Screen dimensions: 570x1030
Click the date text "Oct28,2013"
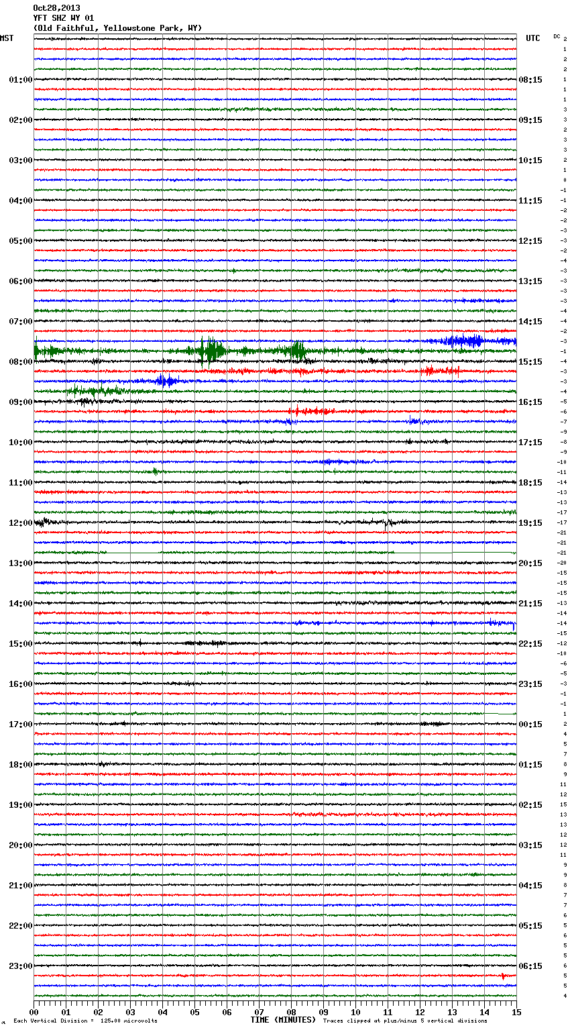coord(56,8)
